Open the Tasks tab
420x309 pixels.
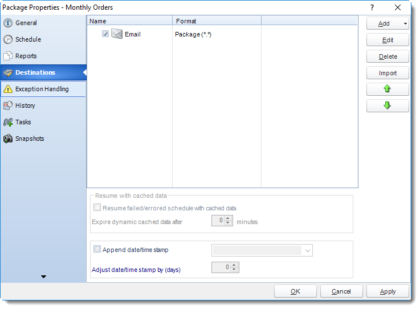click(x=43, y=122)
